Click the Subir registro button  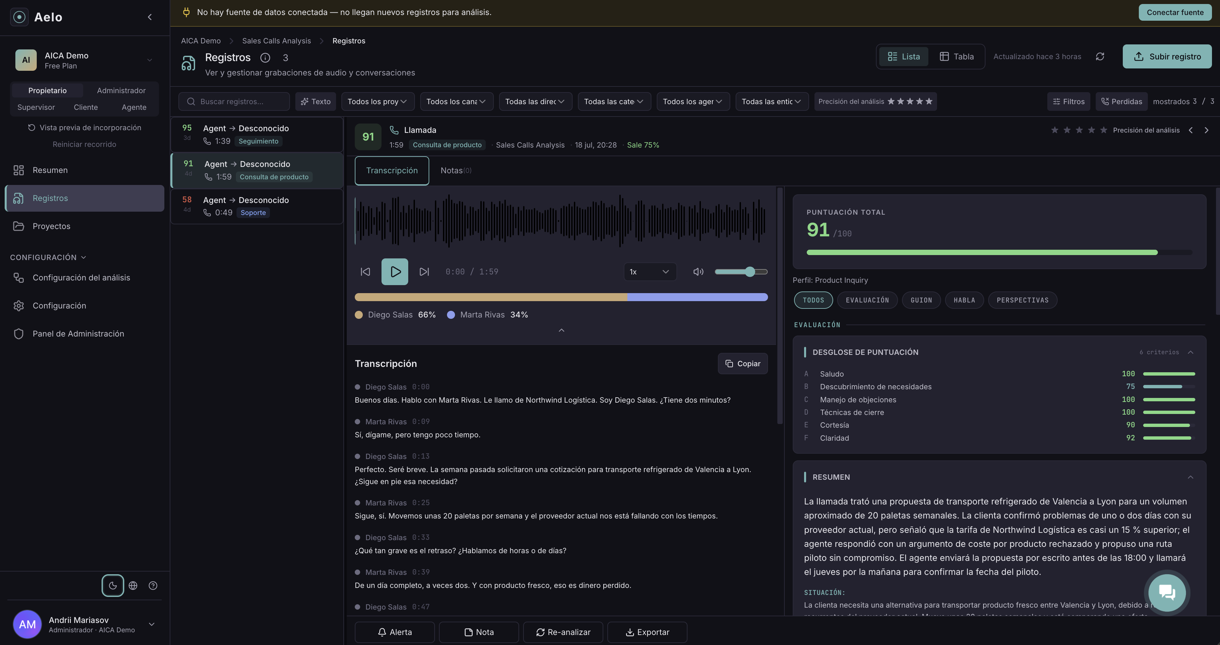[x=1167, y=56]
